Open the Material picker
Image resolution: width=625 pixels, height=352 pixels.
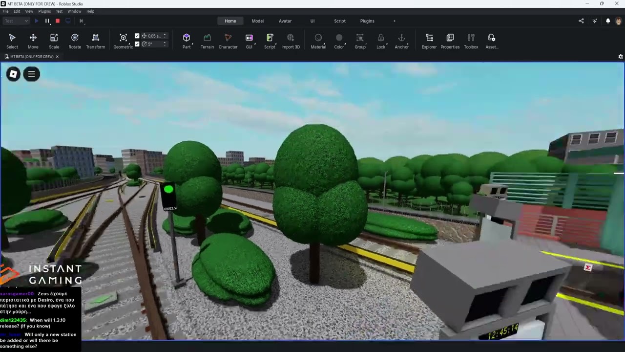click(318, 41)
